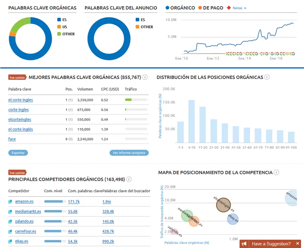The image size is (304, 248).
Task: Open external link icon for amazon.es
Action: pyautogui.click(x=10, y=202)
